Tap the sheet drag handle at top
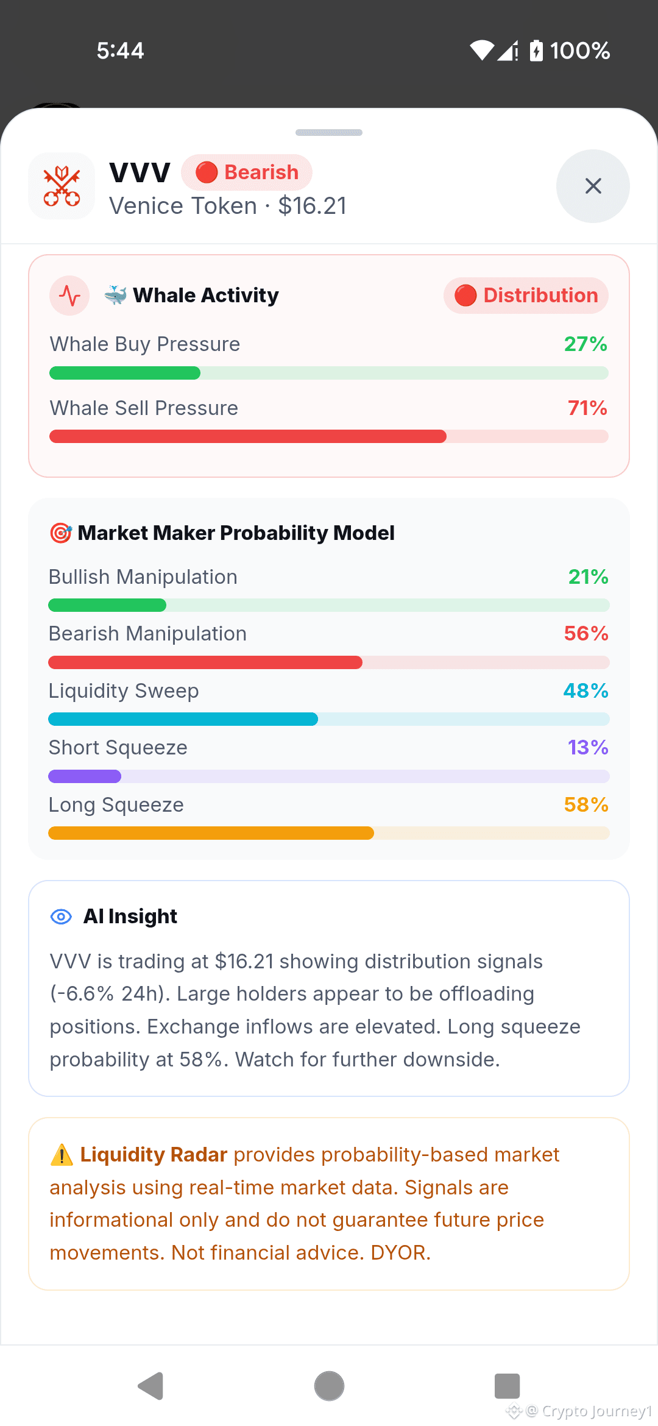The height and width of the screenshot is (1426, 658). (329, 132)
